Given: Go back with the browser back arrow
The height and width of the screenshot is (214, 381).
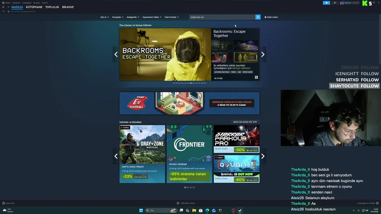Looking at the screenshot, I should coord(3,7).
